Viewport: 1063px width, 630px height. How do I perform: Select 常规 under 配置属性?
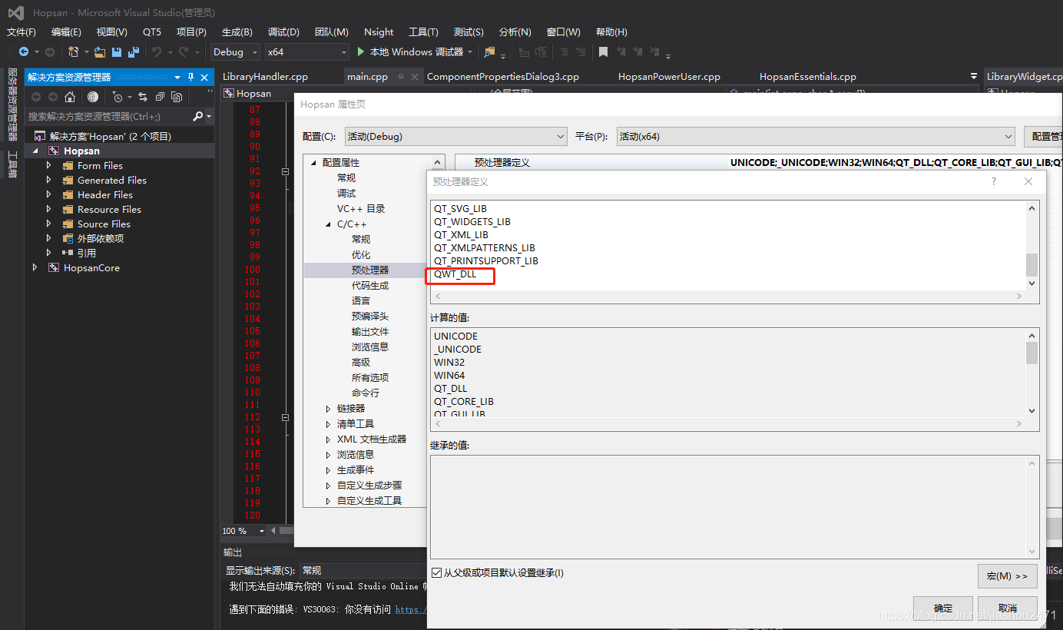[x=346, y=177]
